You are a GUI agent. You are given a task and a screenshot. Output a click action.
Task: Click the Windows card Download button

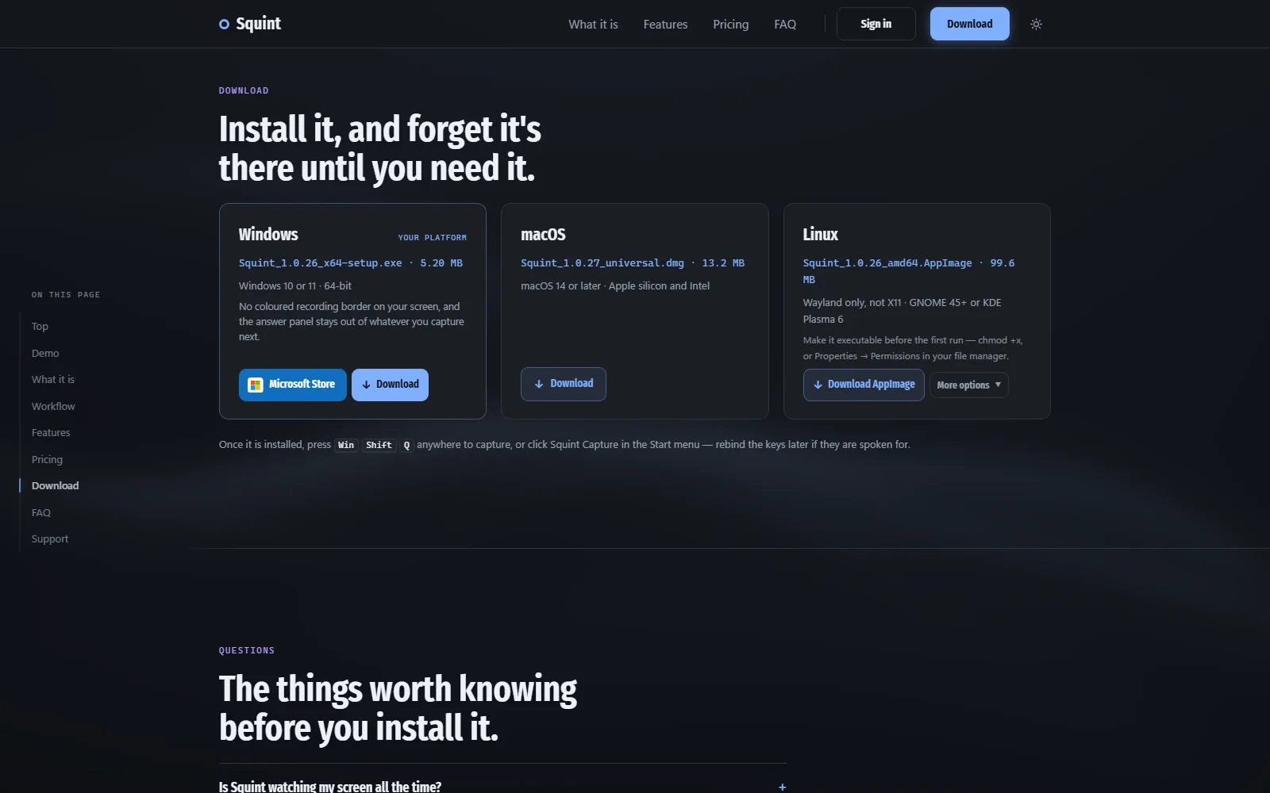390,385
